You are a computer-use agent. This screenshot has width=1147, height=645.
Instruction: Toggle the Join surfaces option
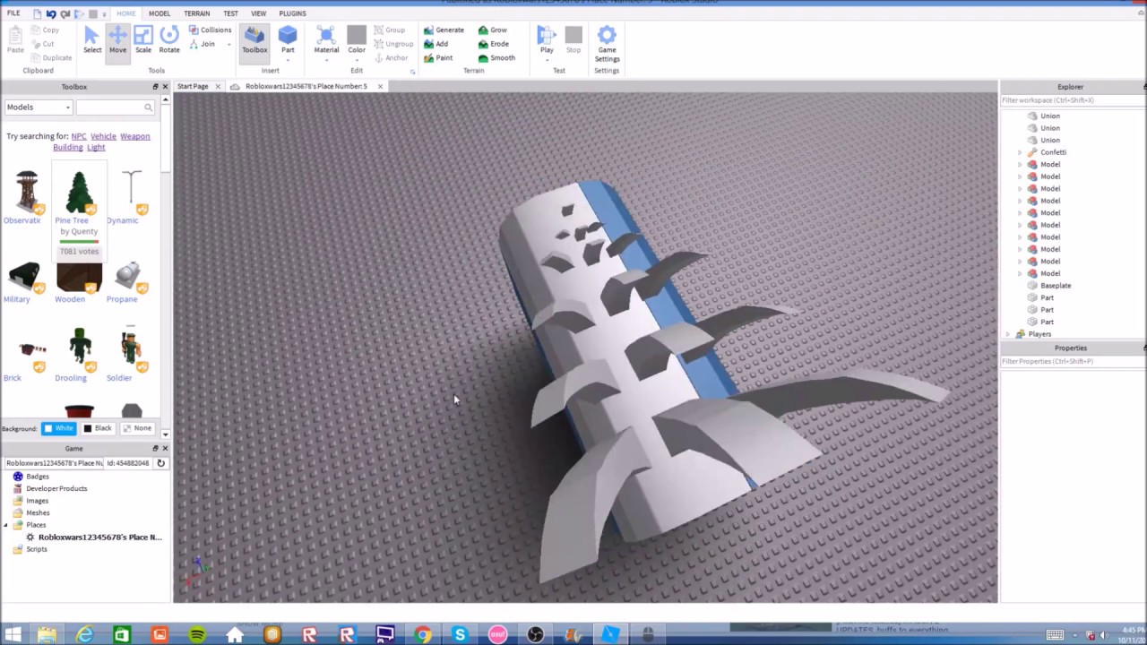(203, 44)
